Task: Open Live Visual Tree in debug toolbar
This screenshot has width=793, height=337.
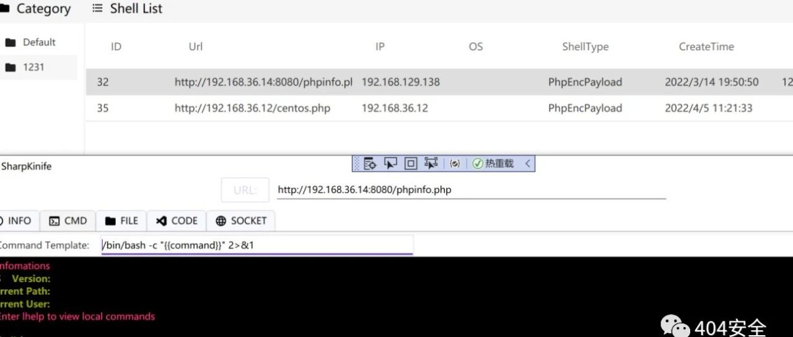Action: tap(370, 164)
